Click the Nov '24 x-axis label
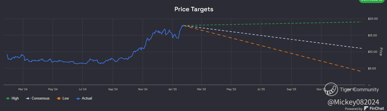387x111 pixels. [143, 89]
